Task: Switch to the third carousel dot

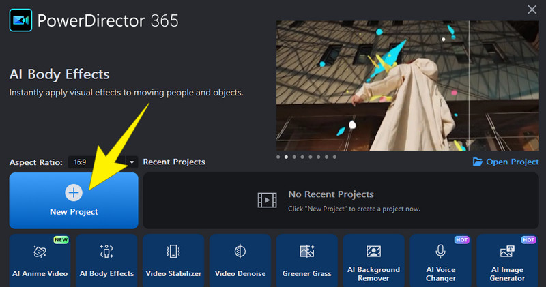Action: (x=294, y=157)
